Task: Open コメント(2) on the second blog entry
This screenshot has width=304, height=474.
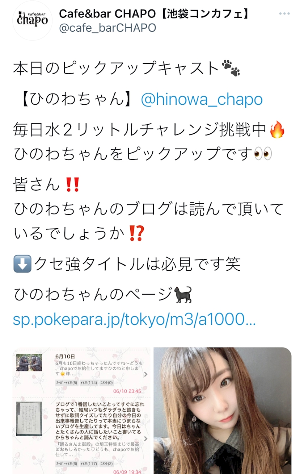Action: pyautogui.click(x=107, y=463)
